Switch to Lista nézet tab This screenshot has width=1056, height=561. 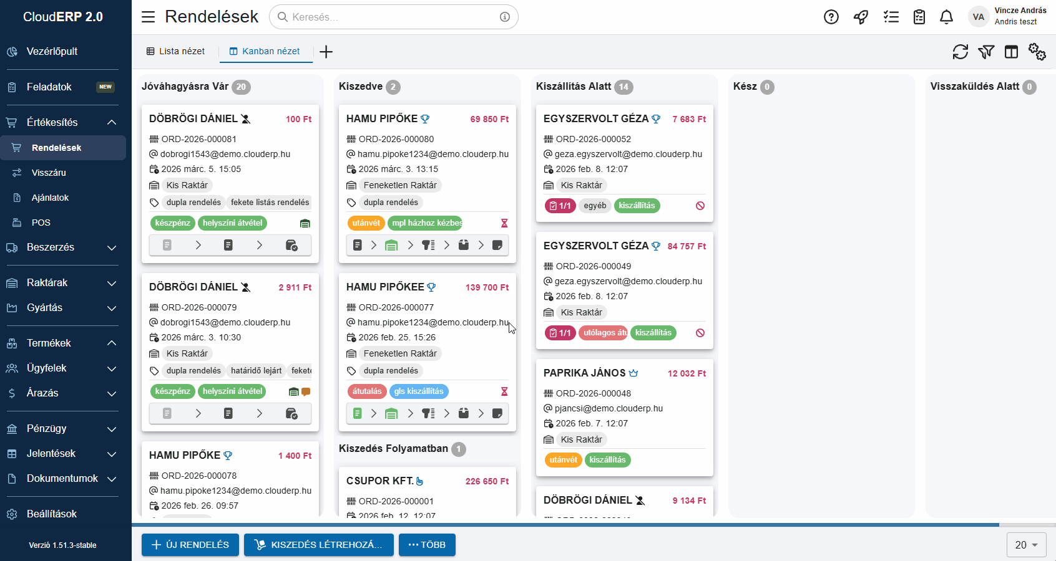175,50
